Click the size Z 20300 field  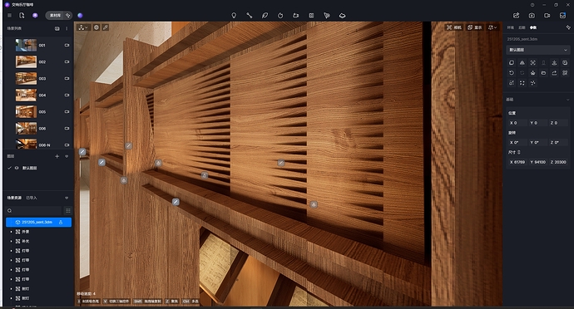(558, 162)
